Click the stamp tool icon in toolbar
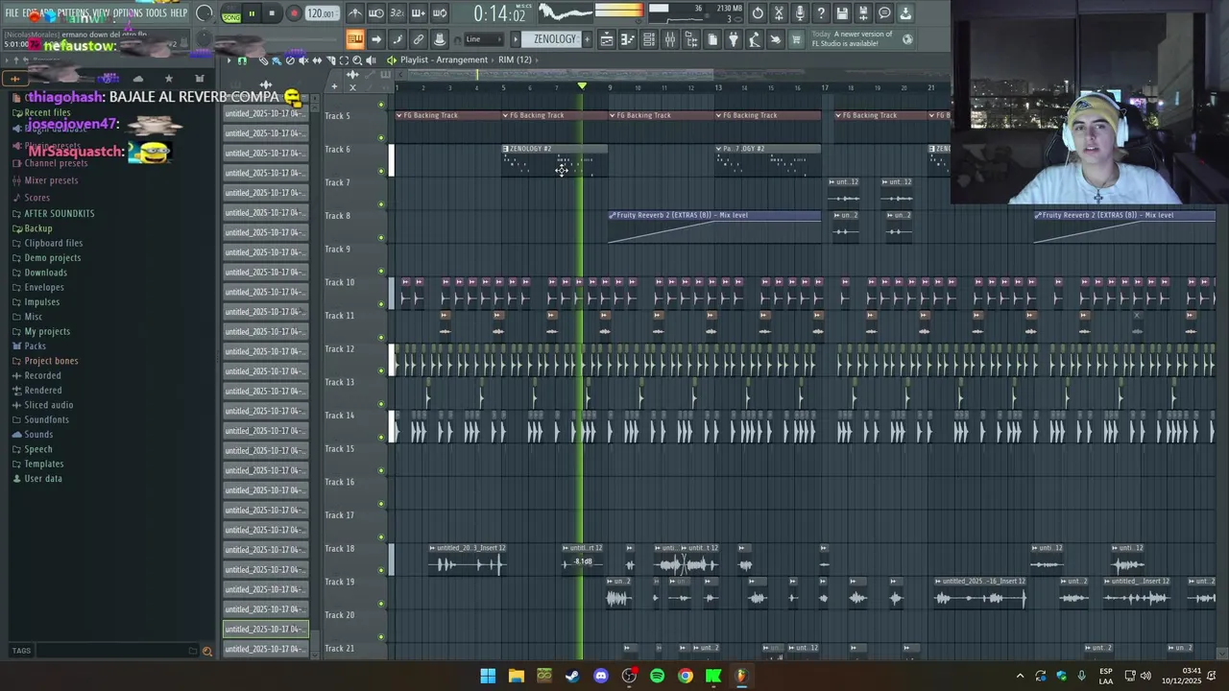This screenshot has height=691, width=1229. click(x=440, y=39)
